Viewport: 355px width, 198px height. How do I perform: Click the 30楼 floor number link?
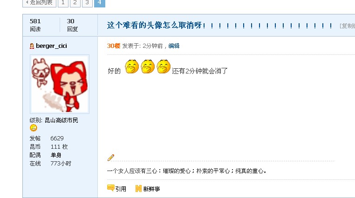[113, 46]
